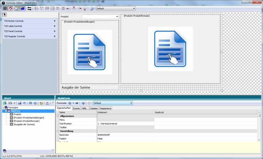Image resolution: width=263 pixels, height=159 pixels.
Task: Click the Formular label button in MainForm toolbar
Action: point(62,103)
